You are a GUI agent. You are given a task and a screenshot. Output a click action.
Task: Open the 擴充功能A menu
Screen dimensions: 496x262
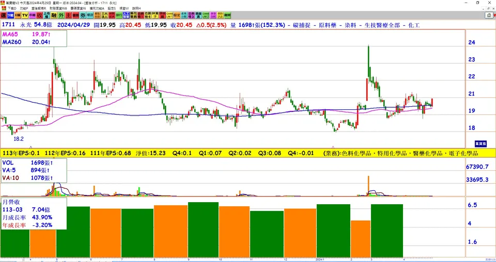point(97,8)
